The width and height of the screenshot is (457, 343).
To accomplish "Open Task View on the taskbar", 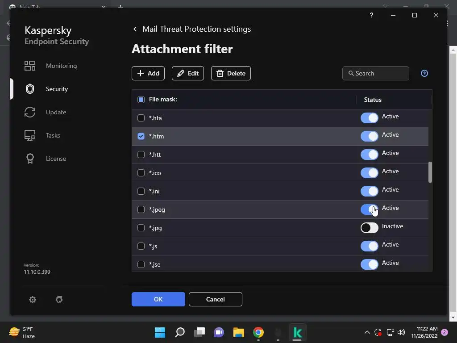I will click(x=199, y=332).
